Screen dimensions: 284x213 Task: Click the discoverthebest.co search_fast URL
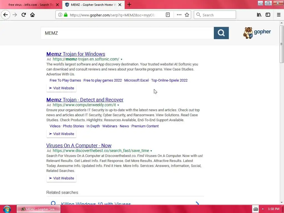(x=101, y=151)
